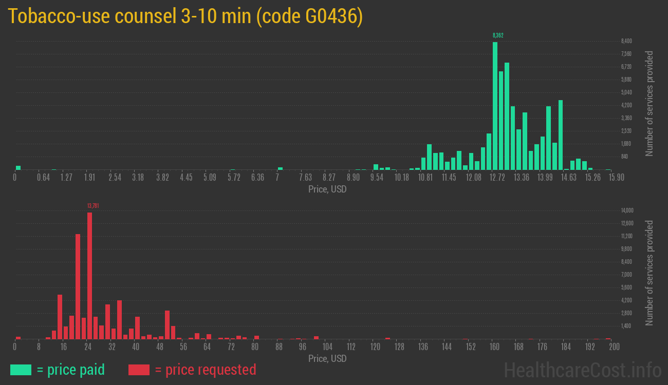Click the chart title mentioning code G0436
The height and width of the screenshot is (385, 668).
[185, 16]
